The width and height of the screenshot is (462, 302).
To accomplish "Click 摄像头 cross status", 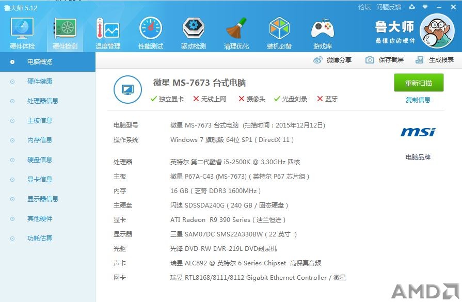I will 252,99.
